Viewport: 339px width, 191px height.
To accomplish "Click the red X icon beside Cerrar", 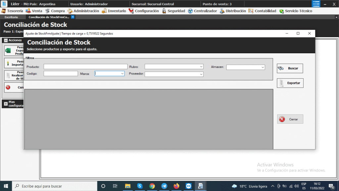I will [x=282, y=119].
